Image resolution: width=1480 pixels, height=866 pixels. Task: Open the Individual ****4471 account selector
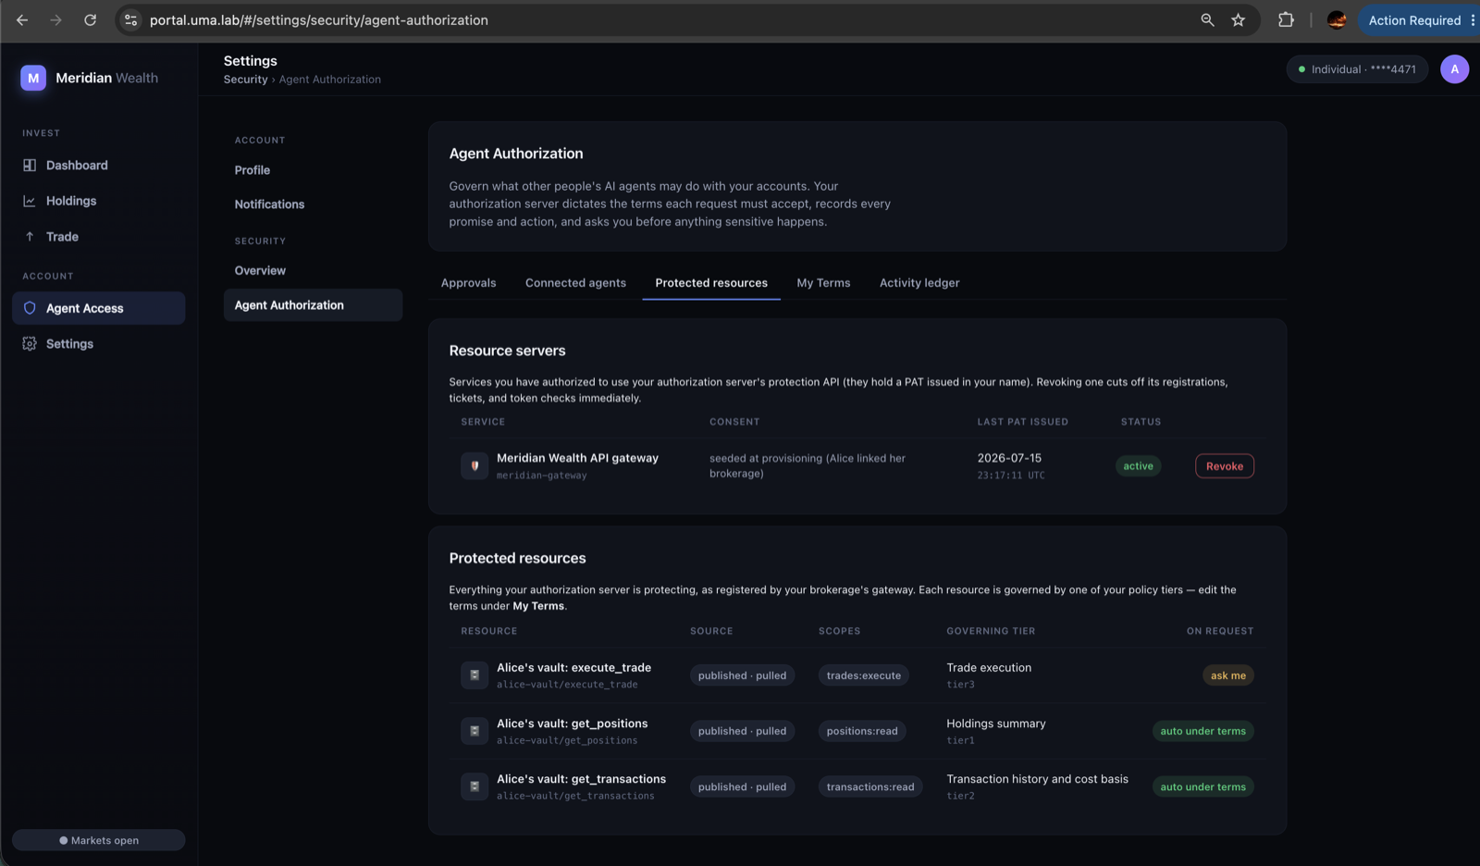(1357, 69)
